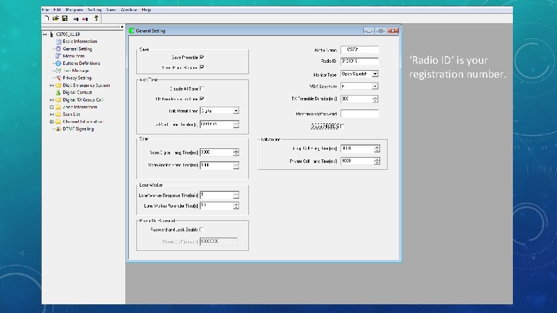
Task: Toggle the Save Preamble checkbox
Action: 202,57
